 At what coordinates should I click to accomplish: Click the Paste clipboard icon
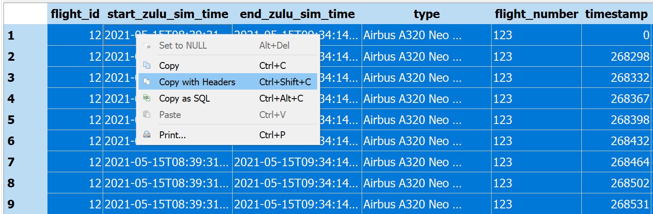point(147,115)
